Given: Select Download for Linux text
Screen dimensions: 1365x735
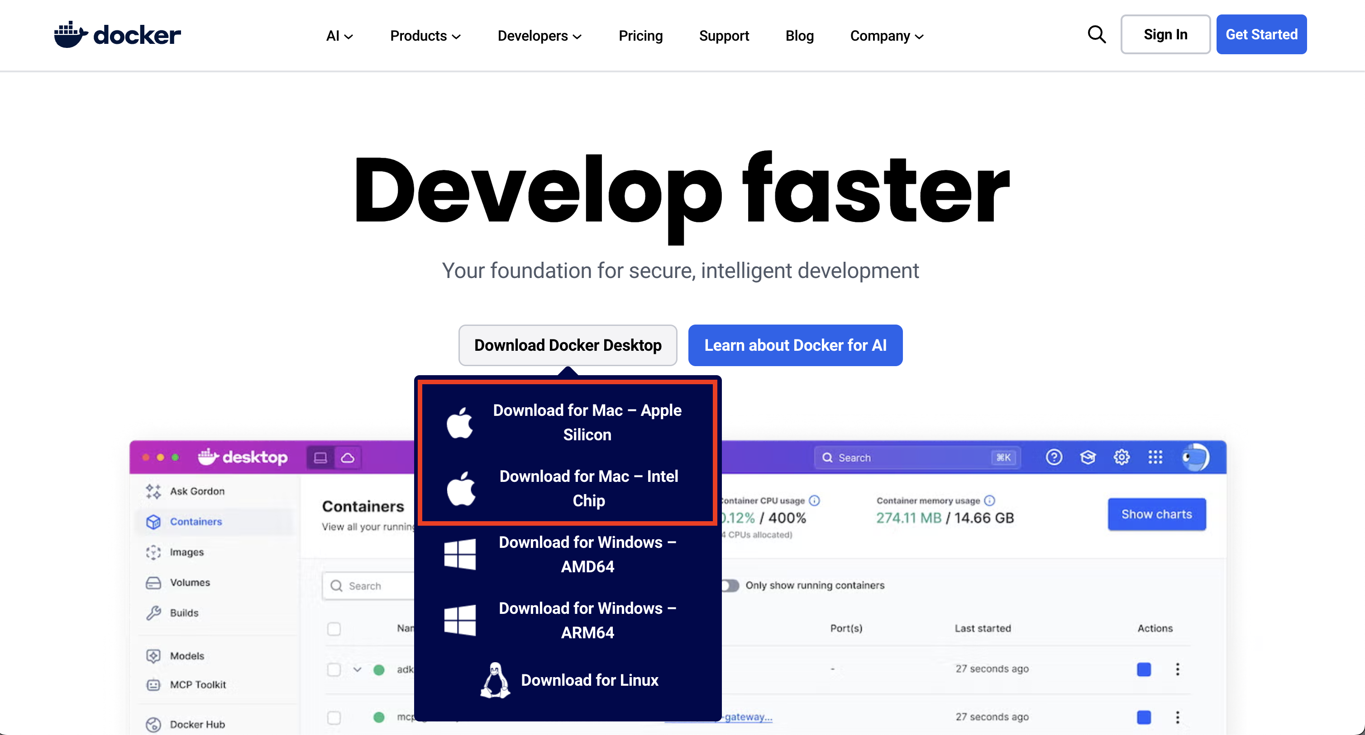Looking at the screenshot, I should (x=589, y=680).
